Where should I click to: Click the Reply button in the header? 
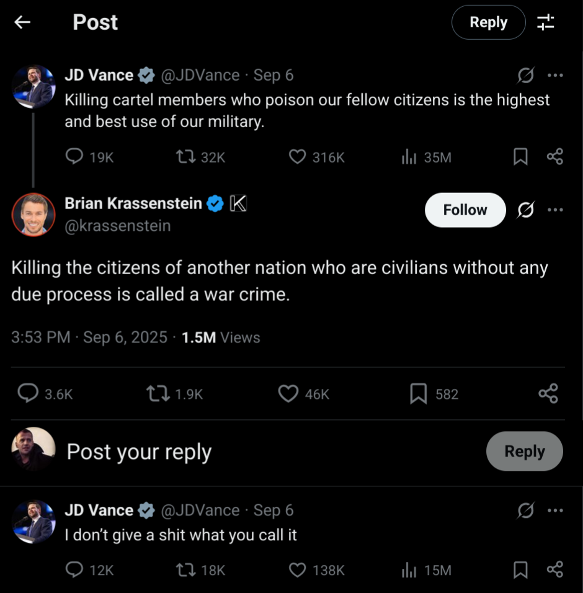(489, 22)
